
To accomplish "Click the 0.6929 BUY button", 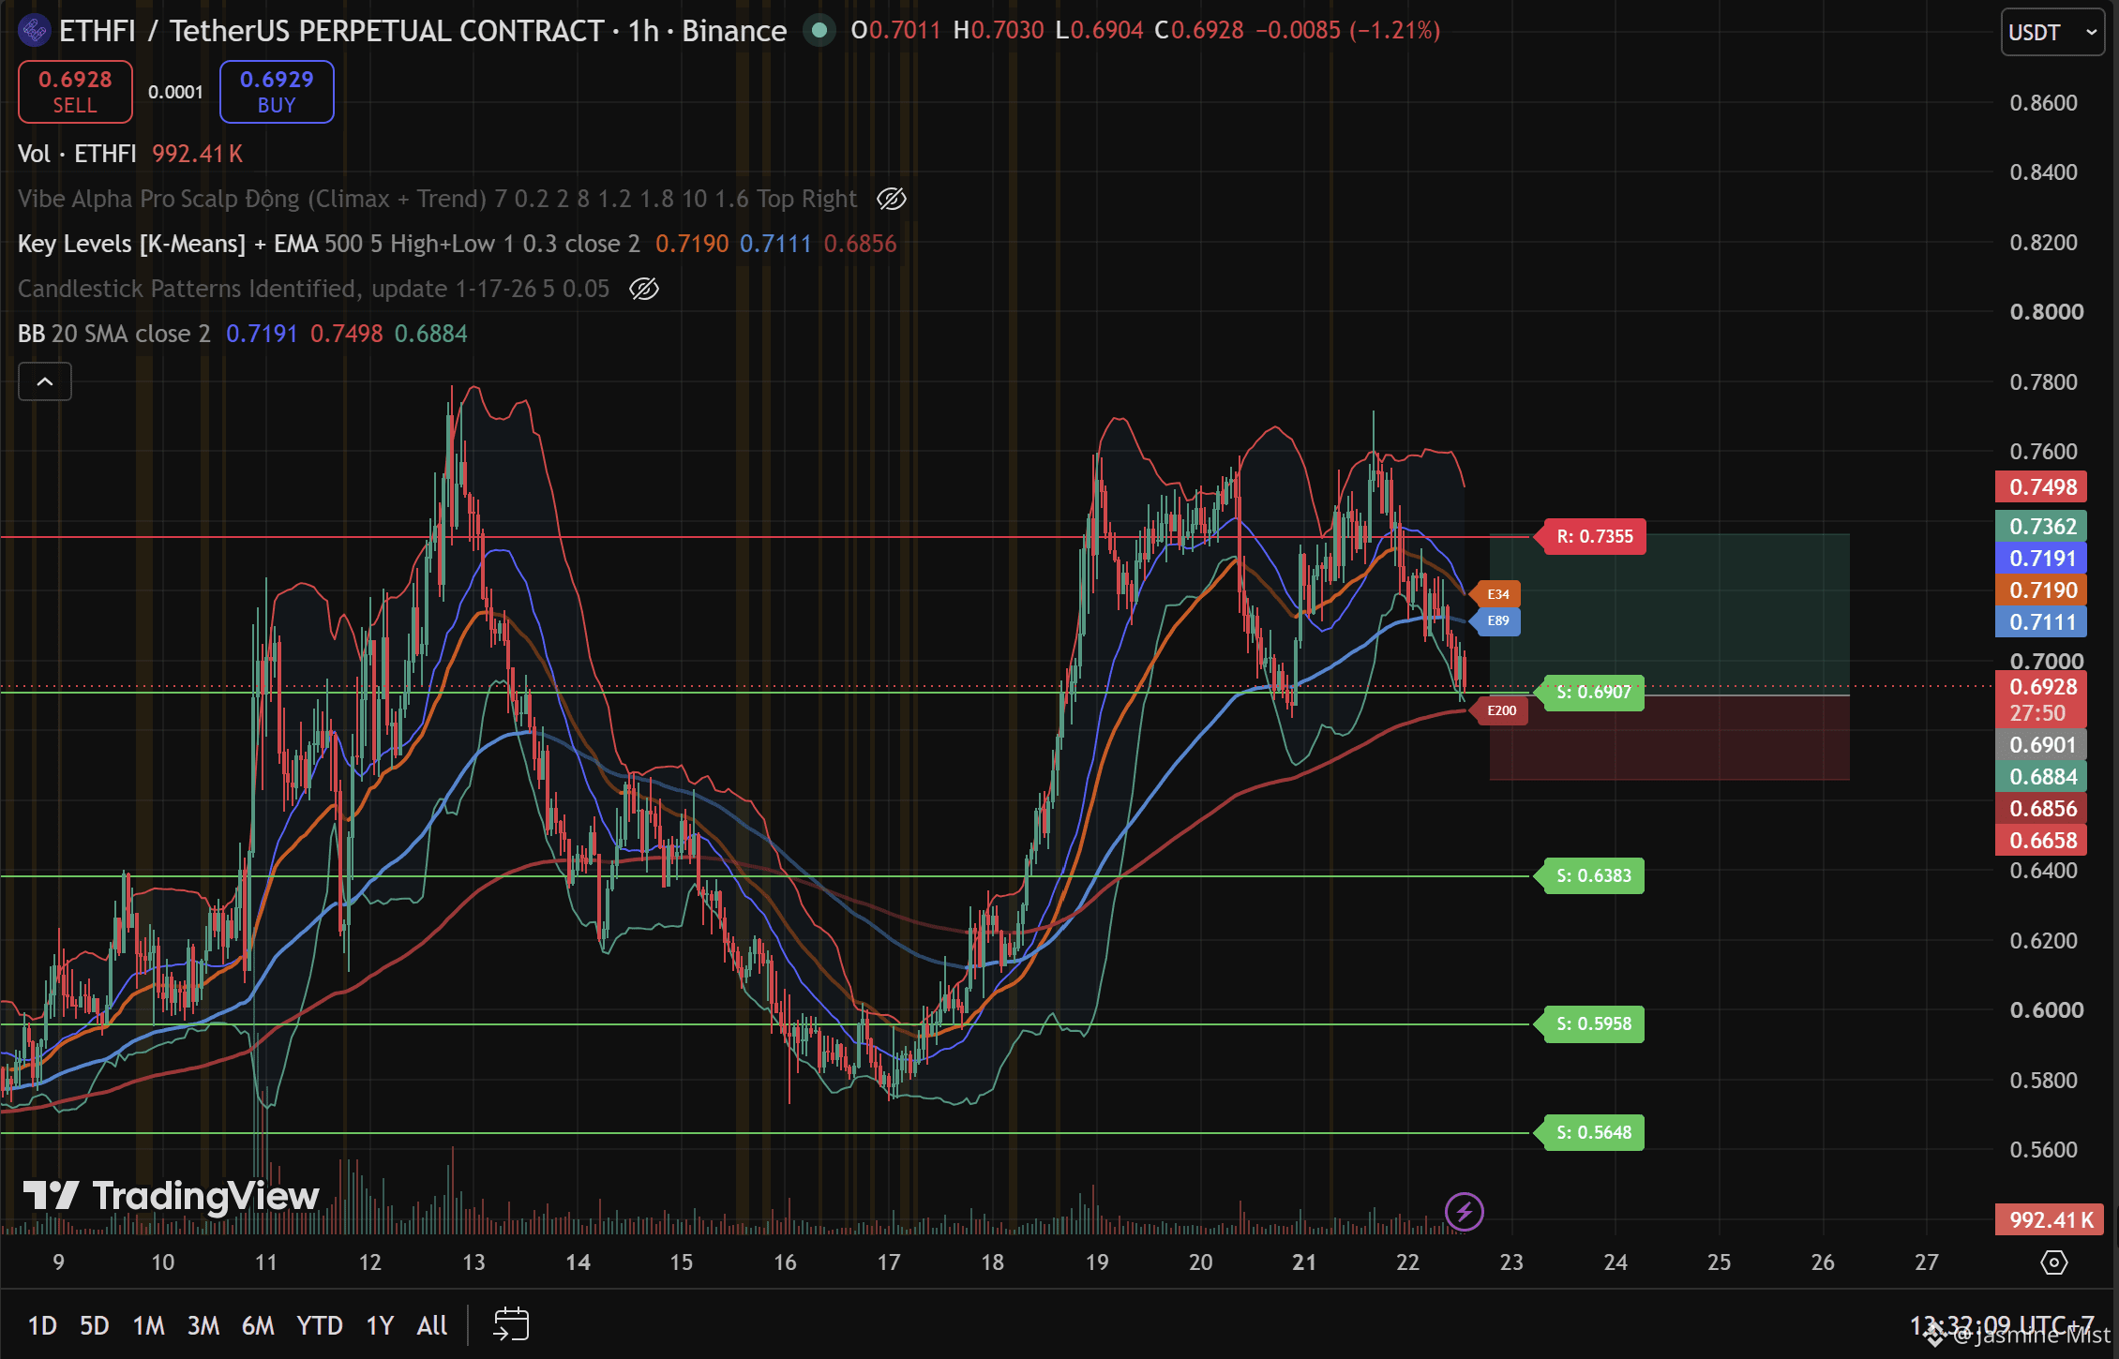I will point(277,92).
